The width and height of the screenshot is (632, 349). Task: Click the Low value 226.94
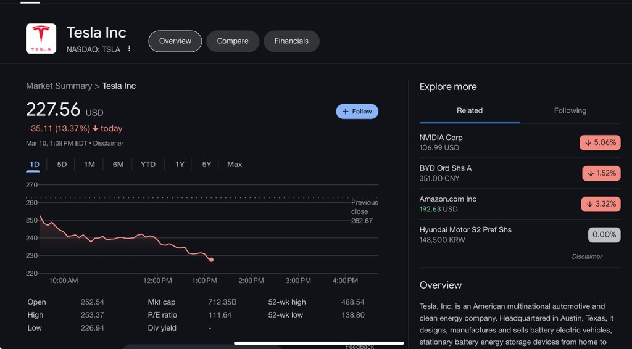coord(93,327)
